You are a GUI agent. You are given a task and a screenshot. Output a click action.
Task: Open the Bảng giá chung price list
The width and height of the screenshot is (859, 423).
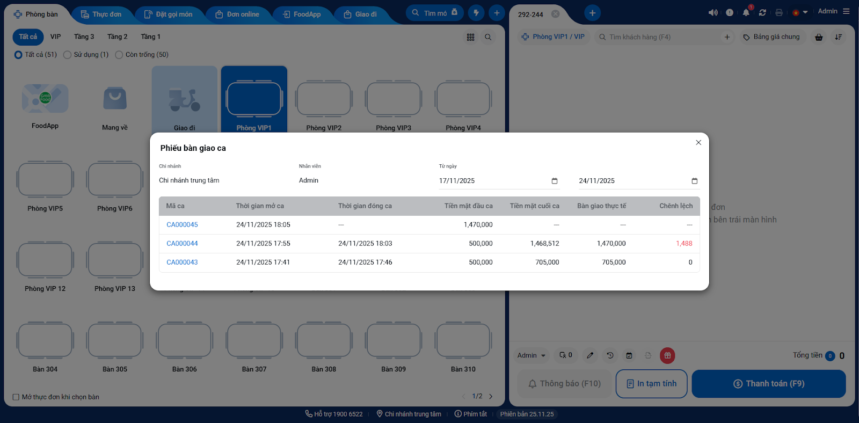pyautogui.click(x=772, y=37)
